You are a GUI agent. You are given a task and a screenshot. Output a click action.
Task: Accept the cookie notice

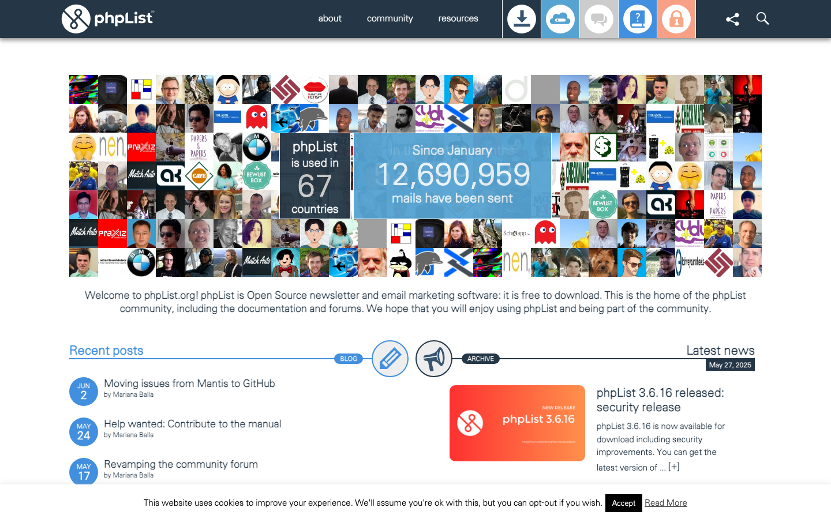624,503
